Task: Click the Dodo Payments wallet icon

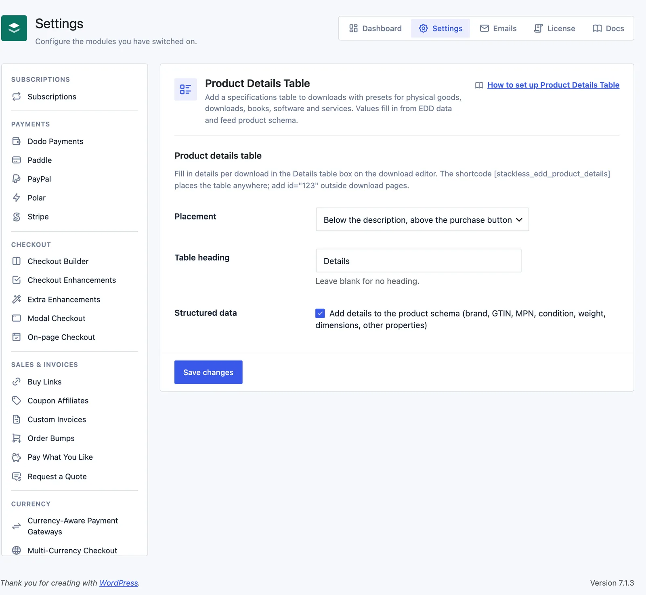Action: pyautogui.click(x=17, y=141)
